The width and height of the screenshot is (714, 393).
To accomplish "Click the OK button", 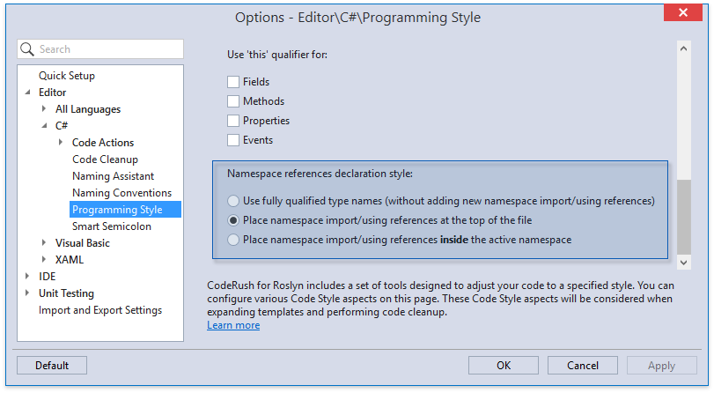I will 504,366.
